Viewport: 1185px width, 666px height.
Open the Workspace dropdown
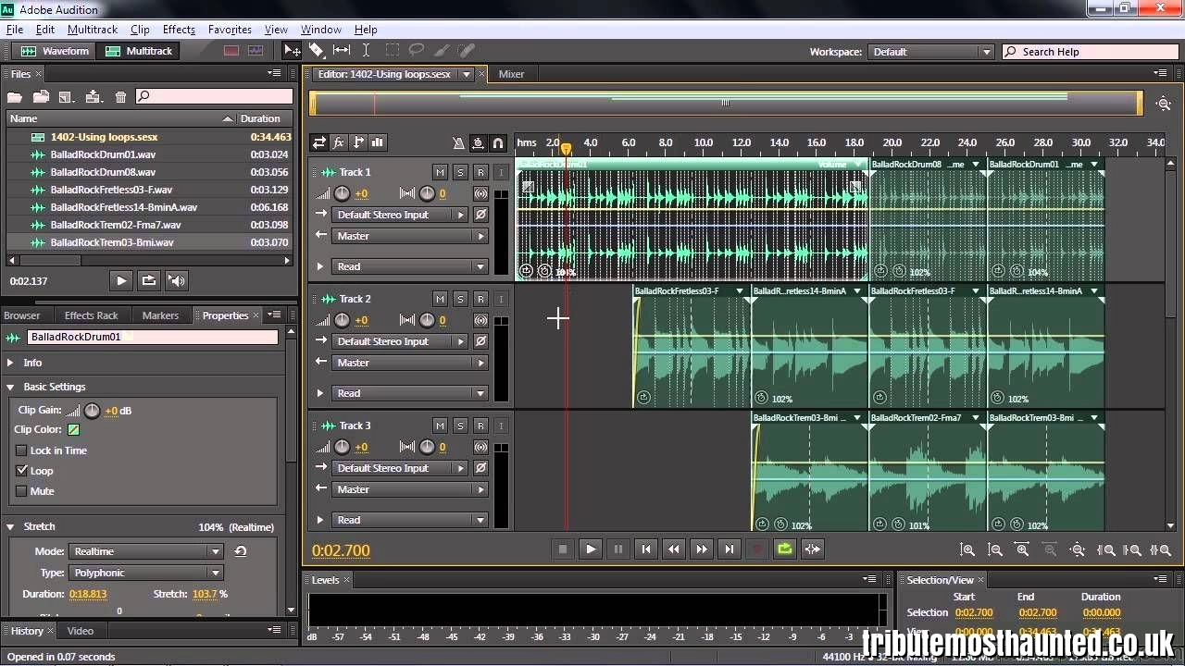click(x=932, y=52)
